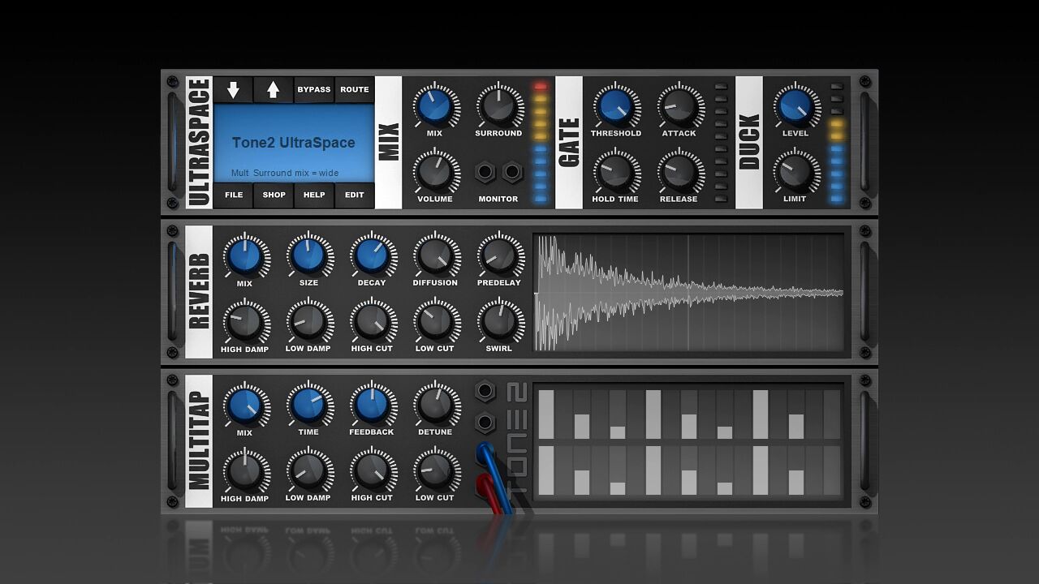Click the Multitap TIME knob
Screen dimensions: 1039x584
coord(308,405)
